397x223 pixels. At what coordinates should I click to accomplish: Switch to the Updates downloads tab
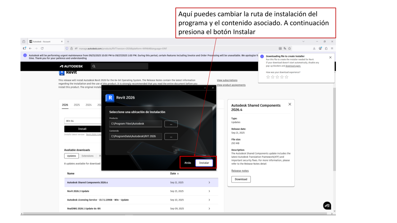click(x=72, y=156)
